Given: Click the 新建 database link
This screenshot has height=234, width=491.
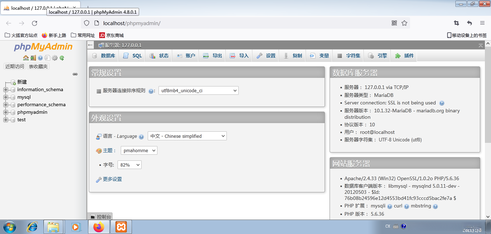Looking at the screenshot, I should coord(22,82).
